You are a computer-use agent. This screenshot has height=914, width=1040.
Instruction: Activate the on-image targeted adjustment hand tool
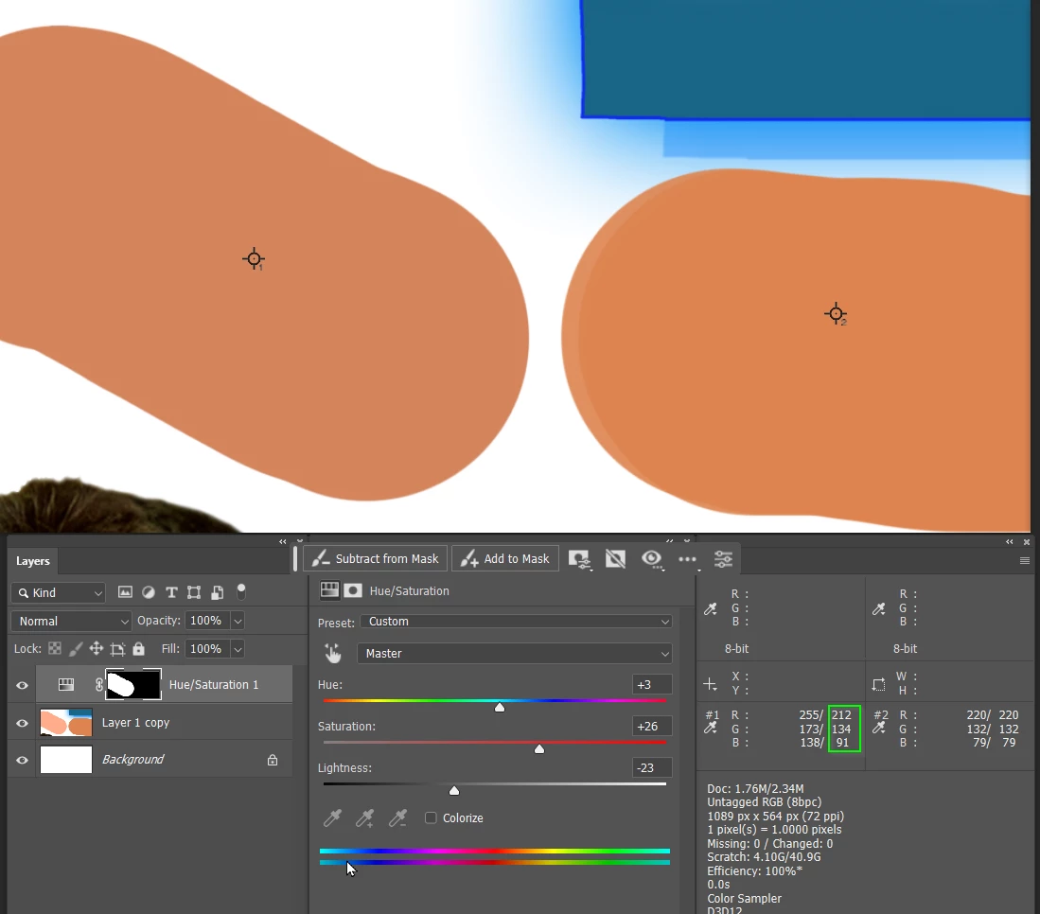[x=332, y=654]
